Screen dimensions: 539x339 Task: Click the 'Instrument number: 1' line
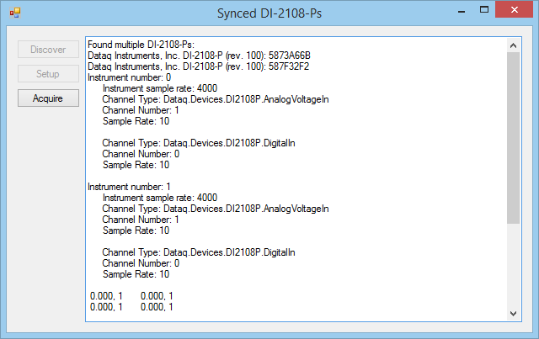(129, 187)
